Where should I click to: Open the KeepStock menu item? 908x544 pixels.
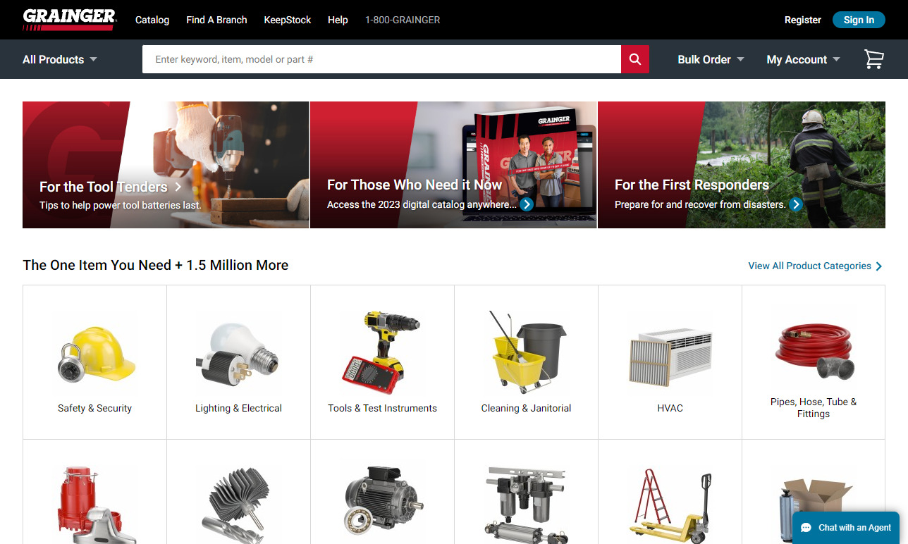(x=287, y=20)
